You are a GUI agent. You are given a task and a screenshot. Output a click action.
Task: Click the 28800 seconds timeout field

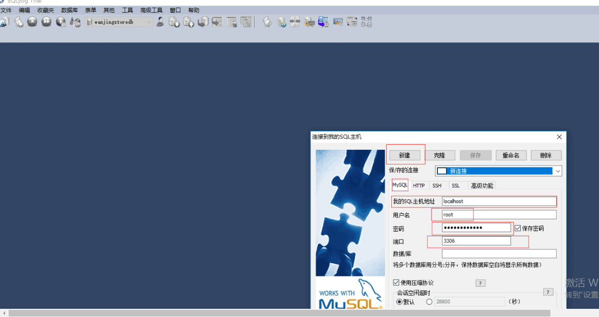click(x=470, y=302)
